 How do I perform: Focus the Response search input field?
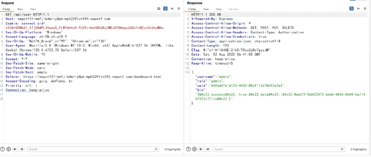(279, 149)
